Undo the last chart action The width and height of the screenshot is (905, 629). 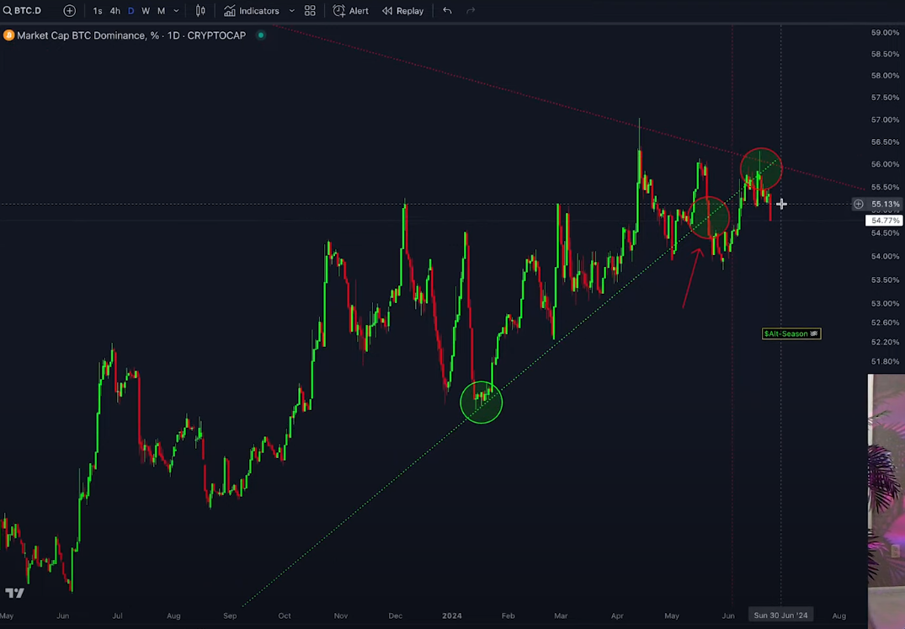click(x=447, y=11)
